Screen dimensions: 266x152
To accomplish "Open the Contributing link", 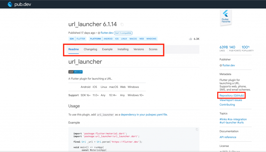I will [x=227, y=105].
